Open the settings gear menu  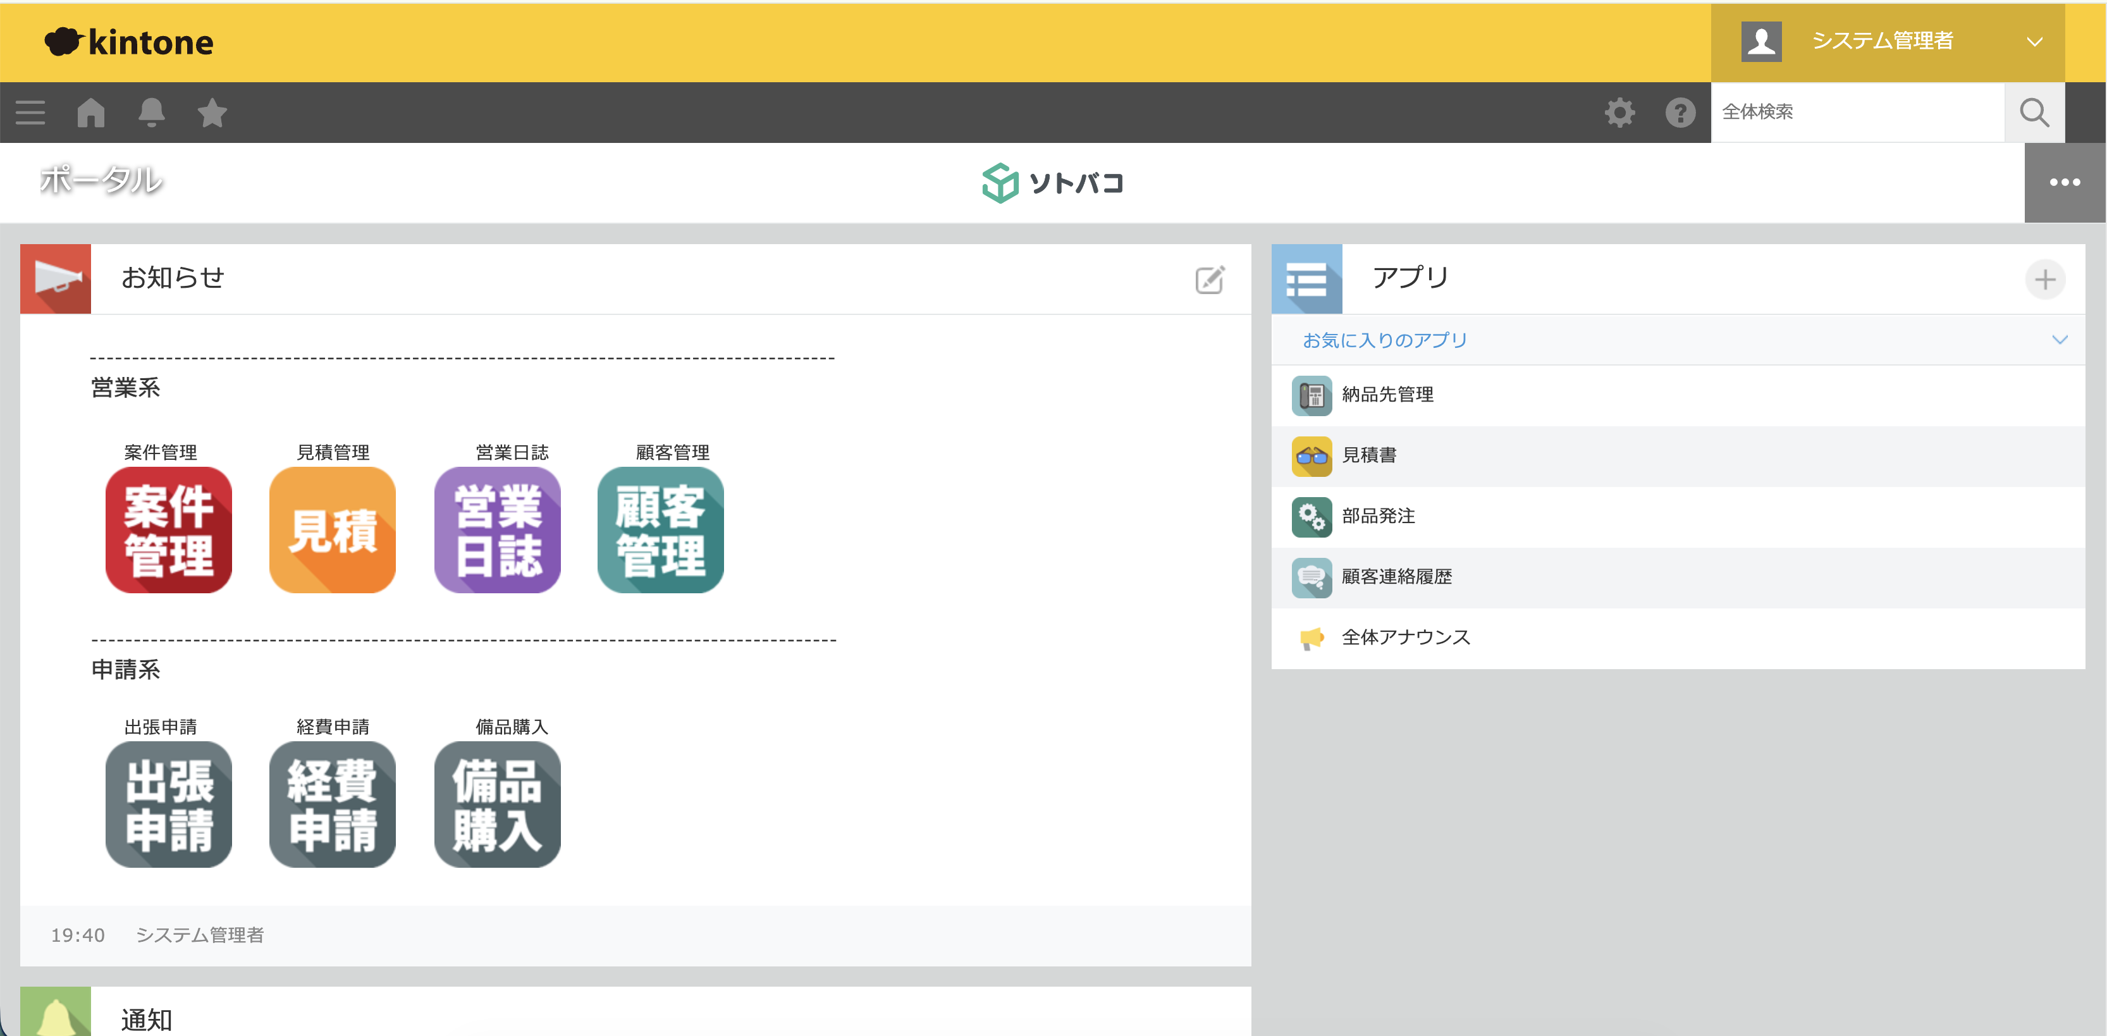[1619, 112]
